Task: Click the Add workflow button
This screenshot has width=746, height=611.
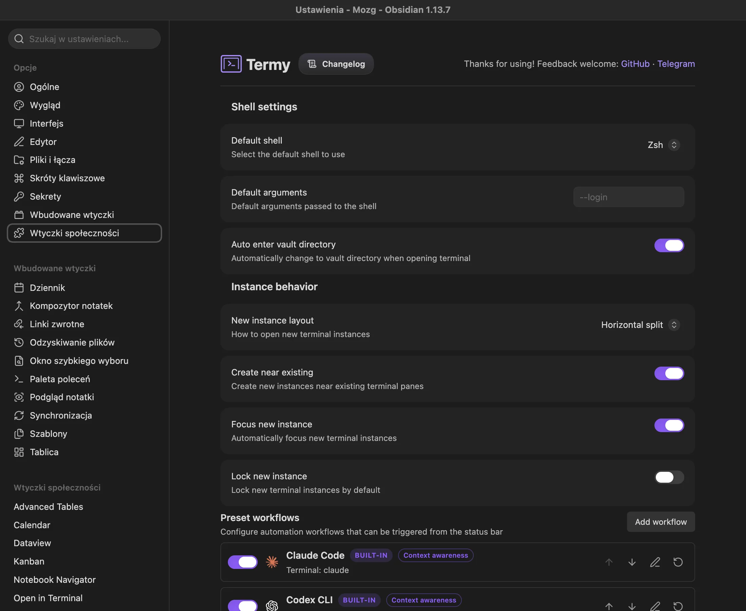Action: pos(661,522)
